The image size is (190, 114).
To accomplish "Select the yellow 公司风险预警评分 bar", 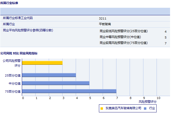I will 42,63.
